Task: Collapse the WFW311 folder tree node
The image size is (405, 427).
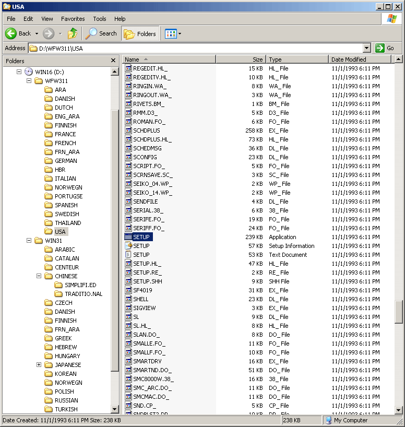Action: click(x=29, y=81)
